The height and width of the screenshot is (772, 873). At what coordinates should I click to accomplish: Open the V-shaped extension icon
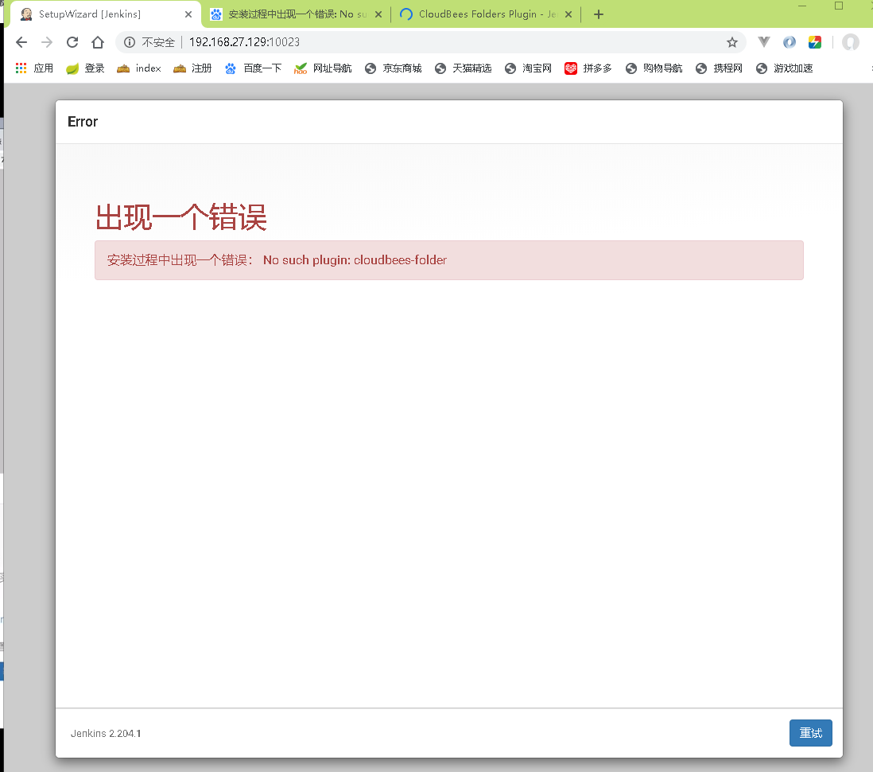tap(764, 42)
